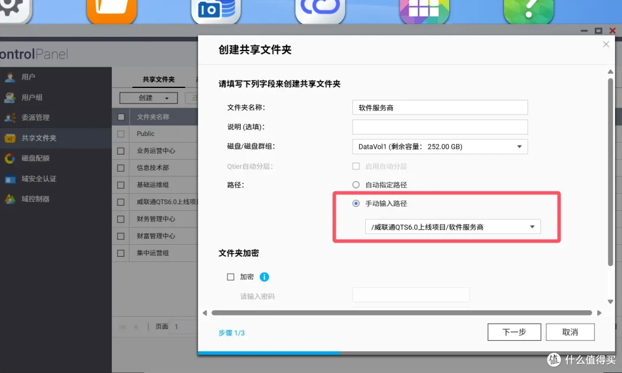Screen dimensions: 622x373
Task: Enable the 加密 checkbox
Action: 230,277
